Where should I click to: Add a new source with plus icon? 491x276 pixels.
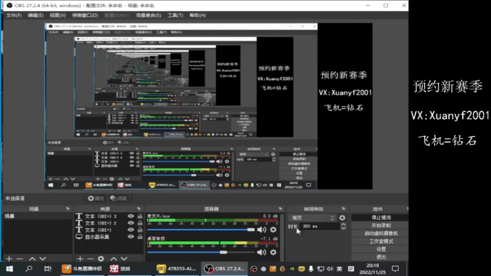click(x=80, y=259)
